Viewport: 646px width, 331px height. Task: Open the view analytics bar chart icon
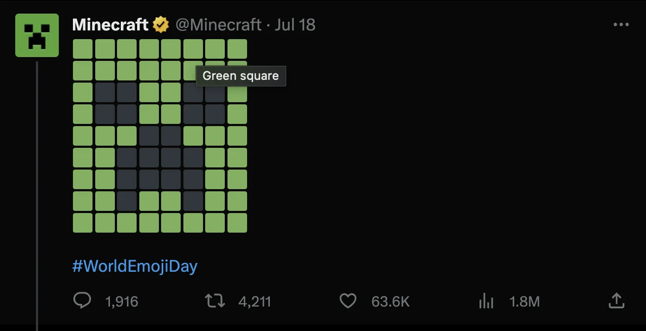point(485,301)
